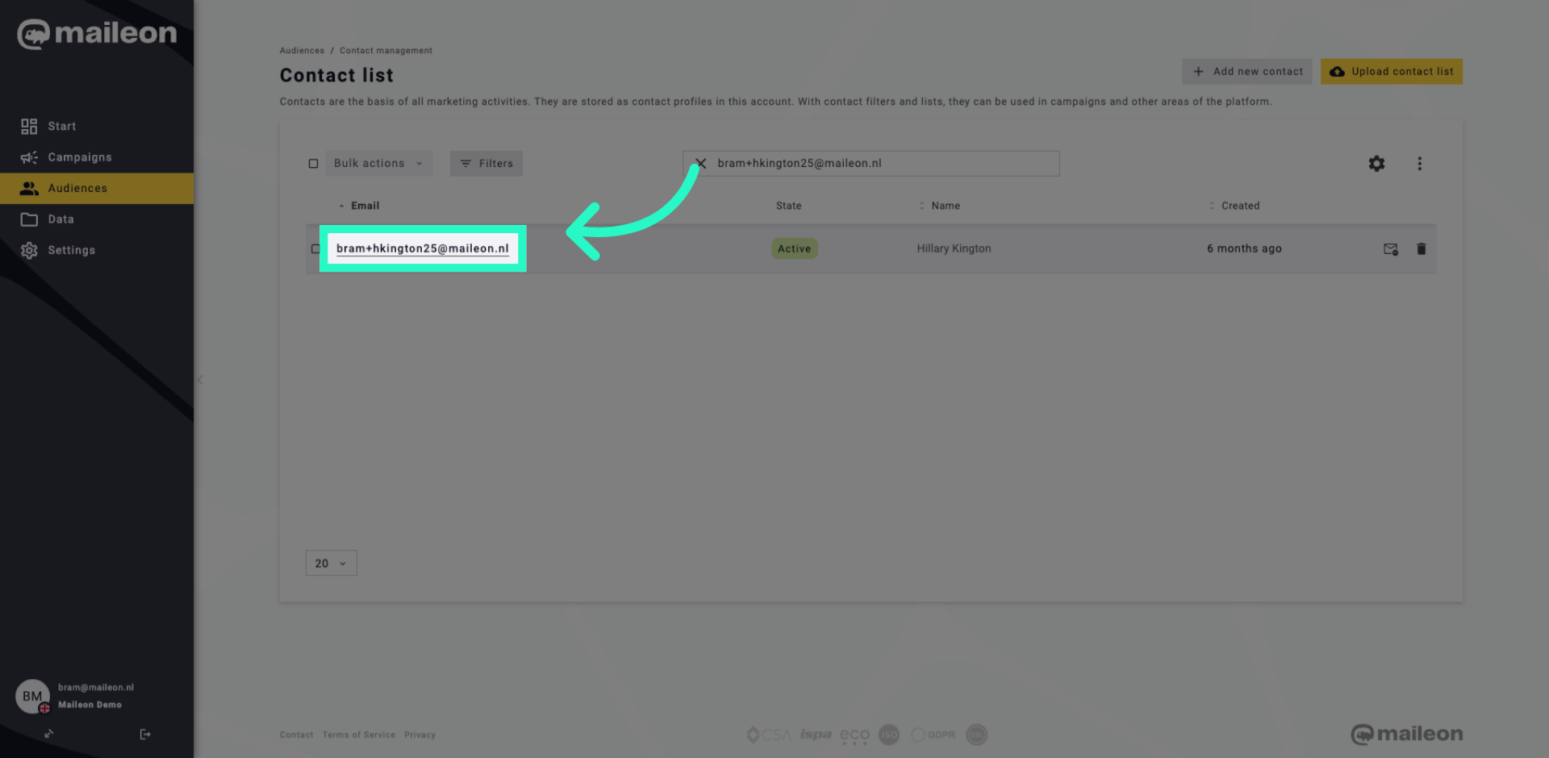
Task: Open Settings via the gear sidebar icon
Action: tap(29, 250)
